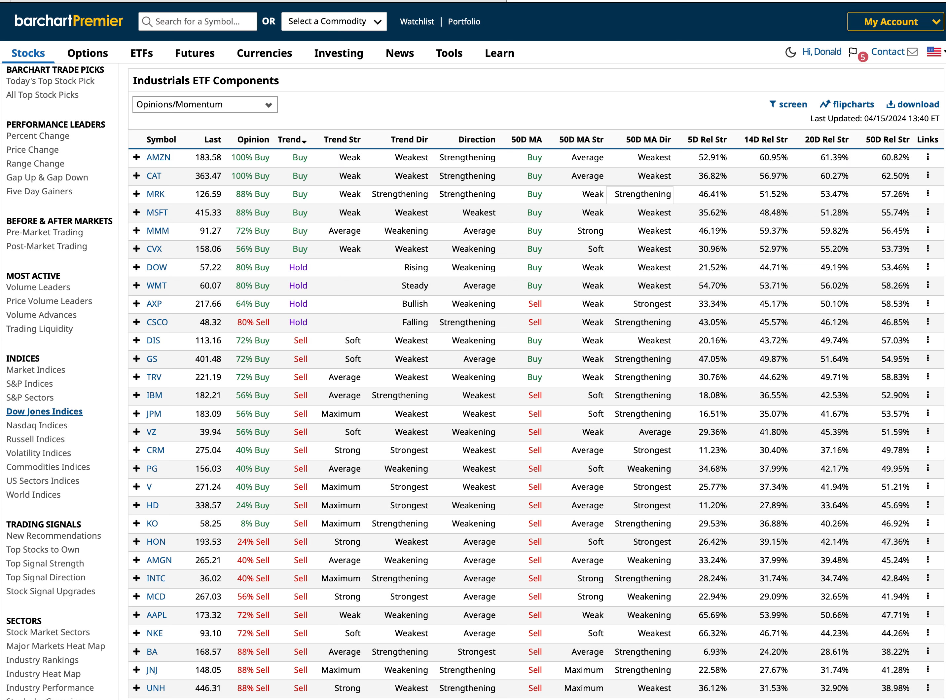Open the Futures tab
The width and height of the screenshot is (946, 700).
click(195, 53)
